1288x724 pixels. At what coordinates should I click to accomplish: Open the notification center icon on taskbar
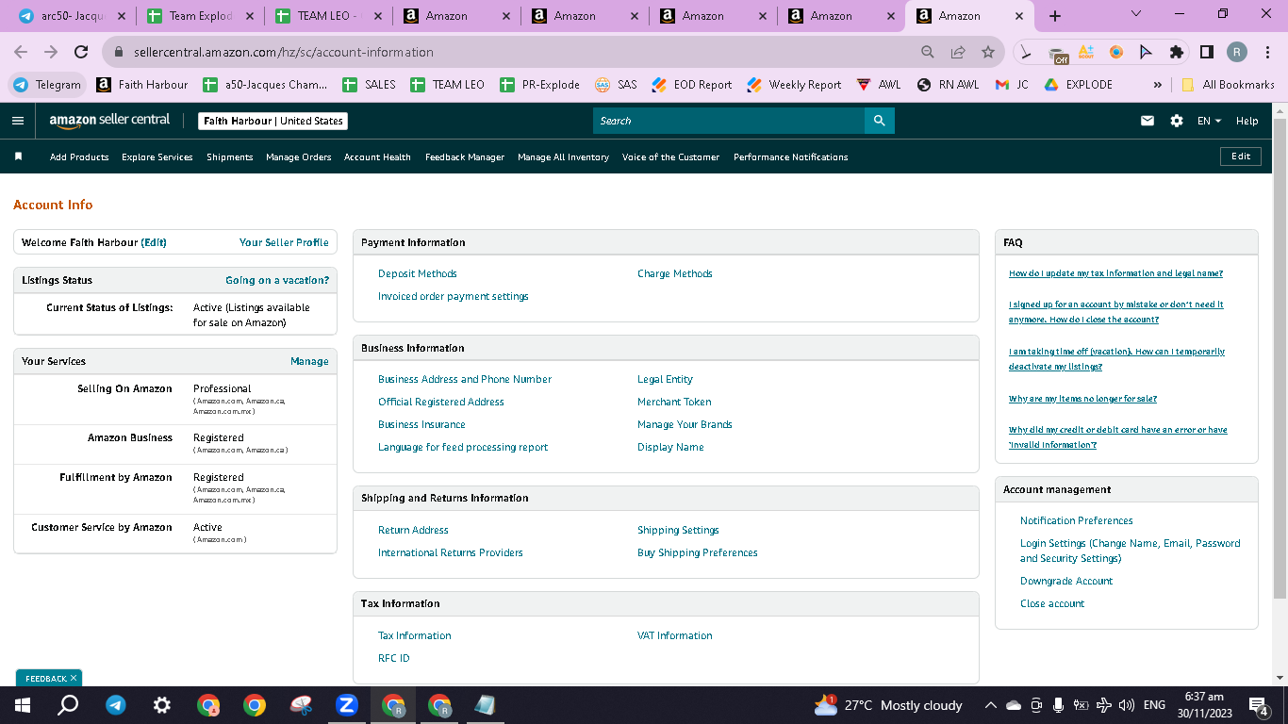1258,705
